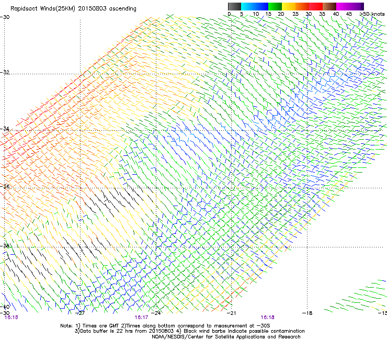This screenshot has width=387, height=340.
Task: Select the green 15-20 knots color segment
Action: 275,6
